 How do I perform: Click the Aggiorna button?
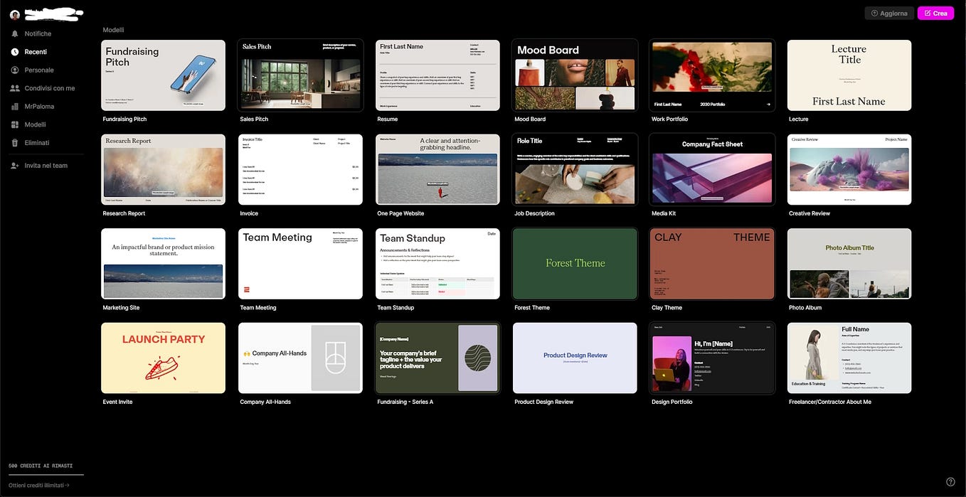[x=889, y=13]
